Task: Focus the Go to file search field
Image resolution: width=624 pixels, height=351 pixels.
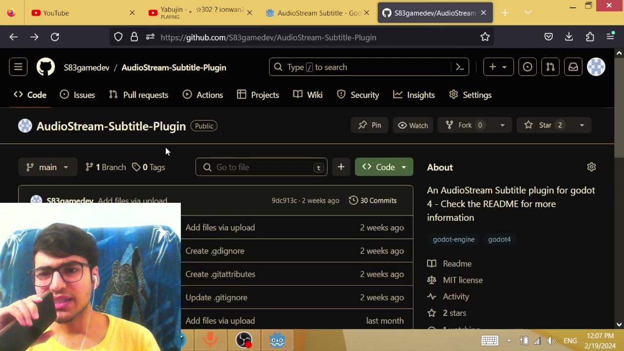Action: point(261,167)
